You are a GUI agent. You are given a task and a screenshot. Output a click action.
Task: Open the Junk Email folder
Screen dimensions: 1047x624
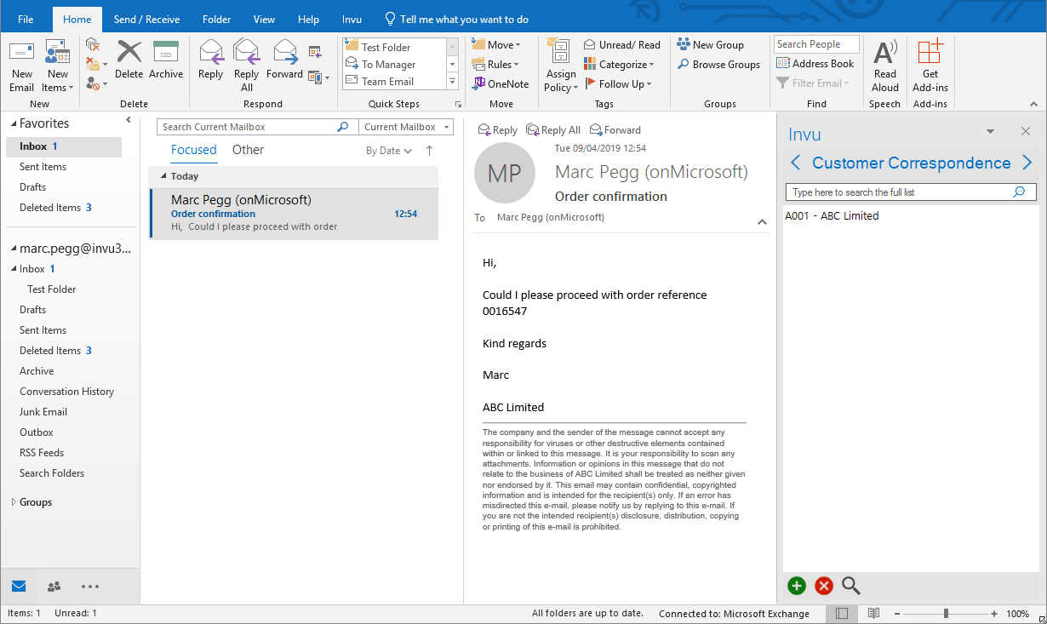43,412
